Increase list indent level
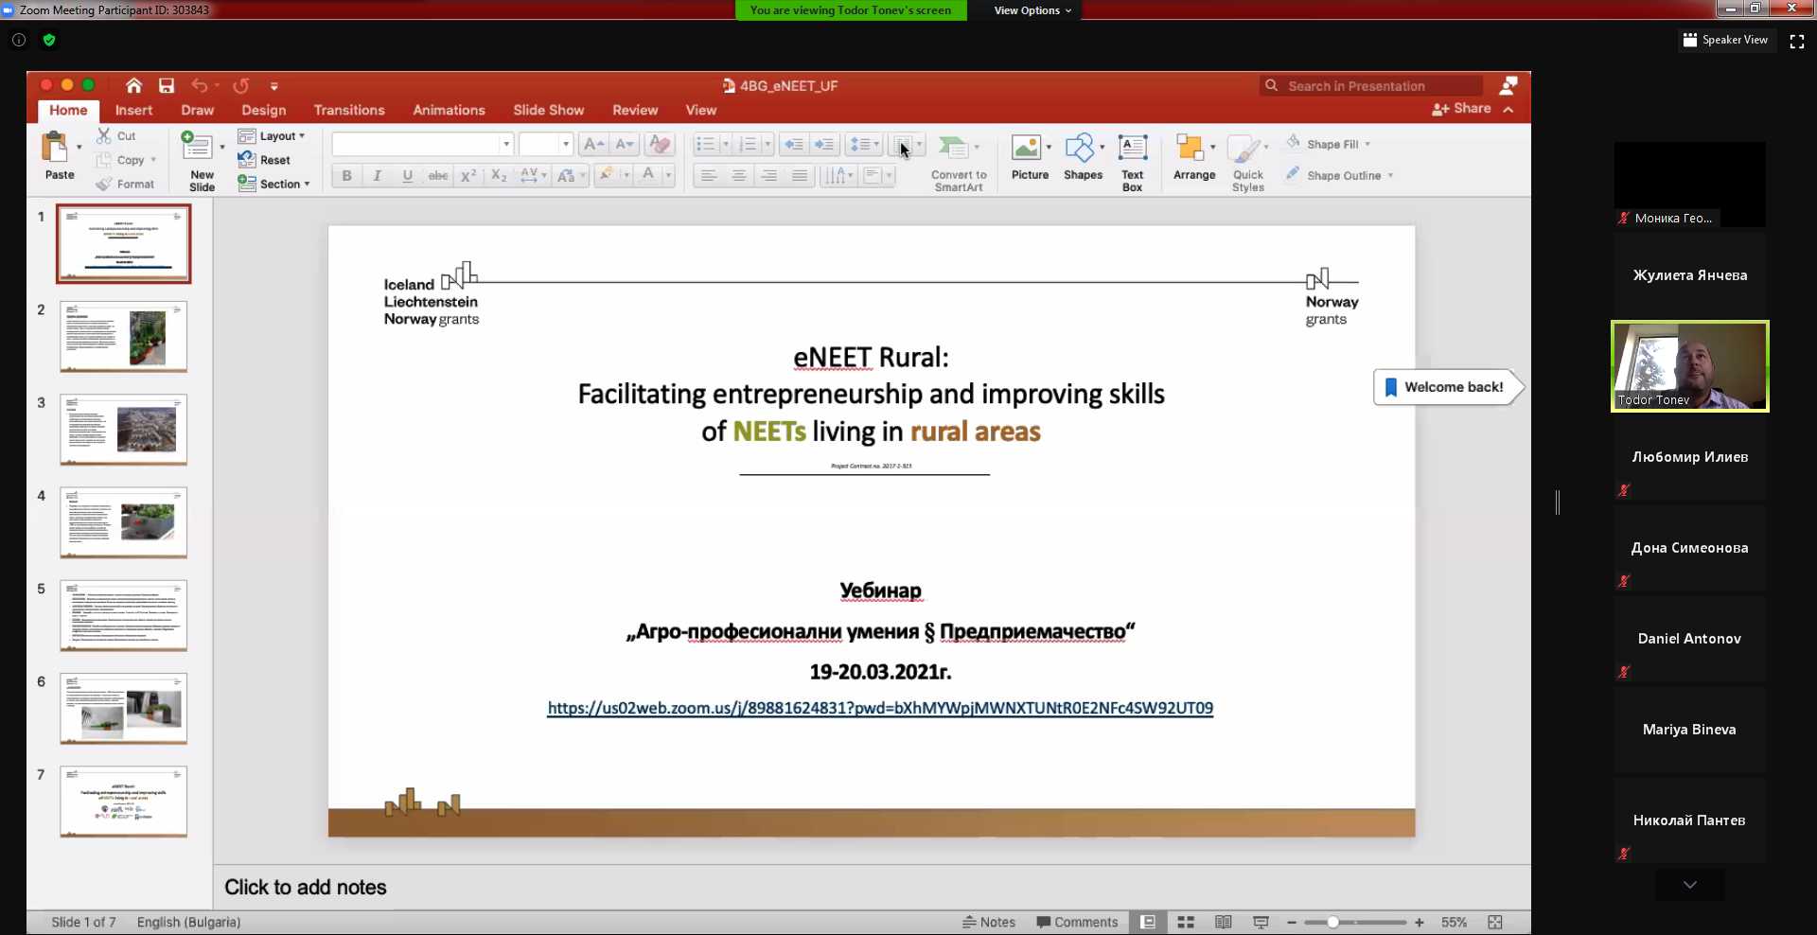Viewport: 1817px width, 935px height. (824, 144)
